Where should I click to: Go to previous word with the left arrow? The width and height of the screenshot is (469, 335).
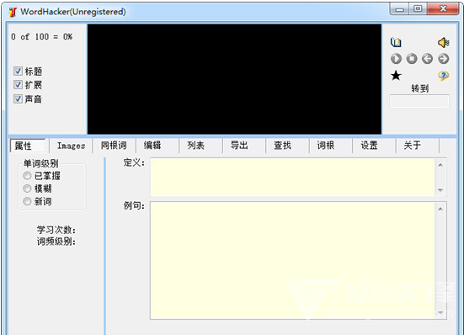coord(428,59)
